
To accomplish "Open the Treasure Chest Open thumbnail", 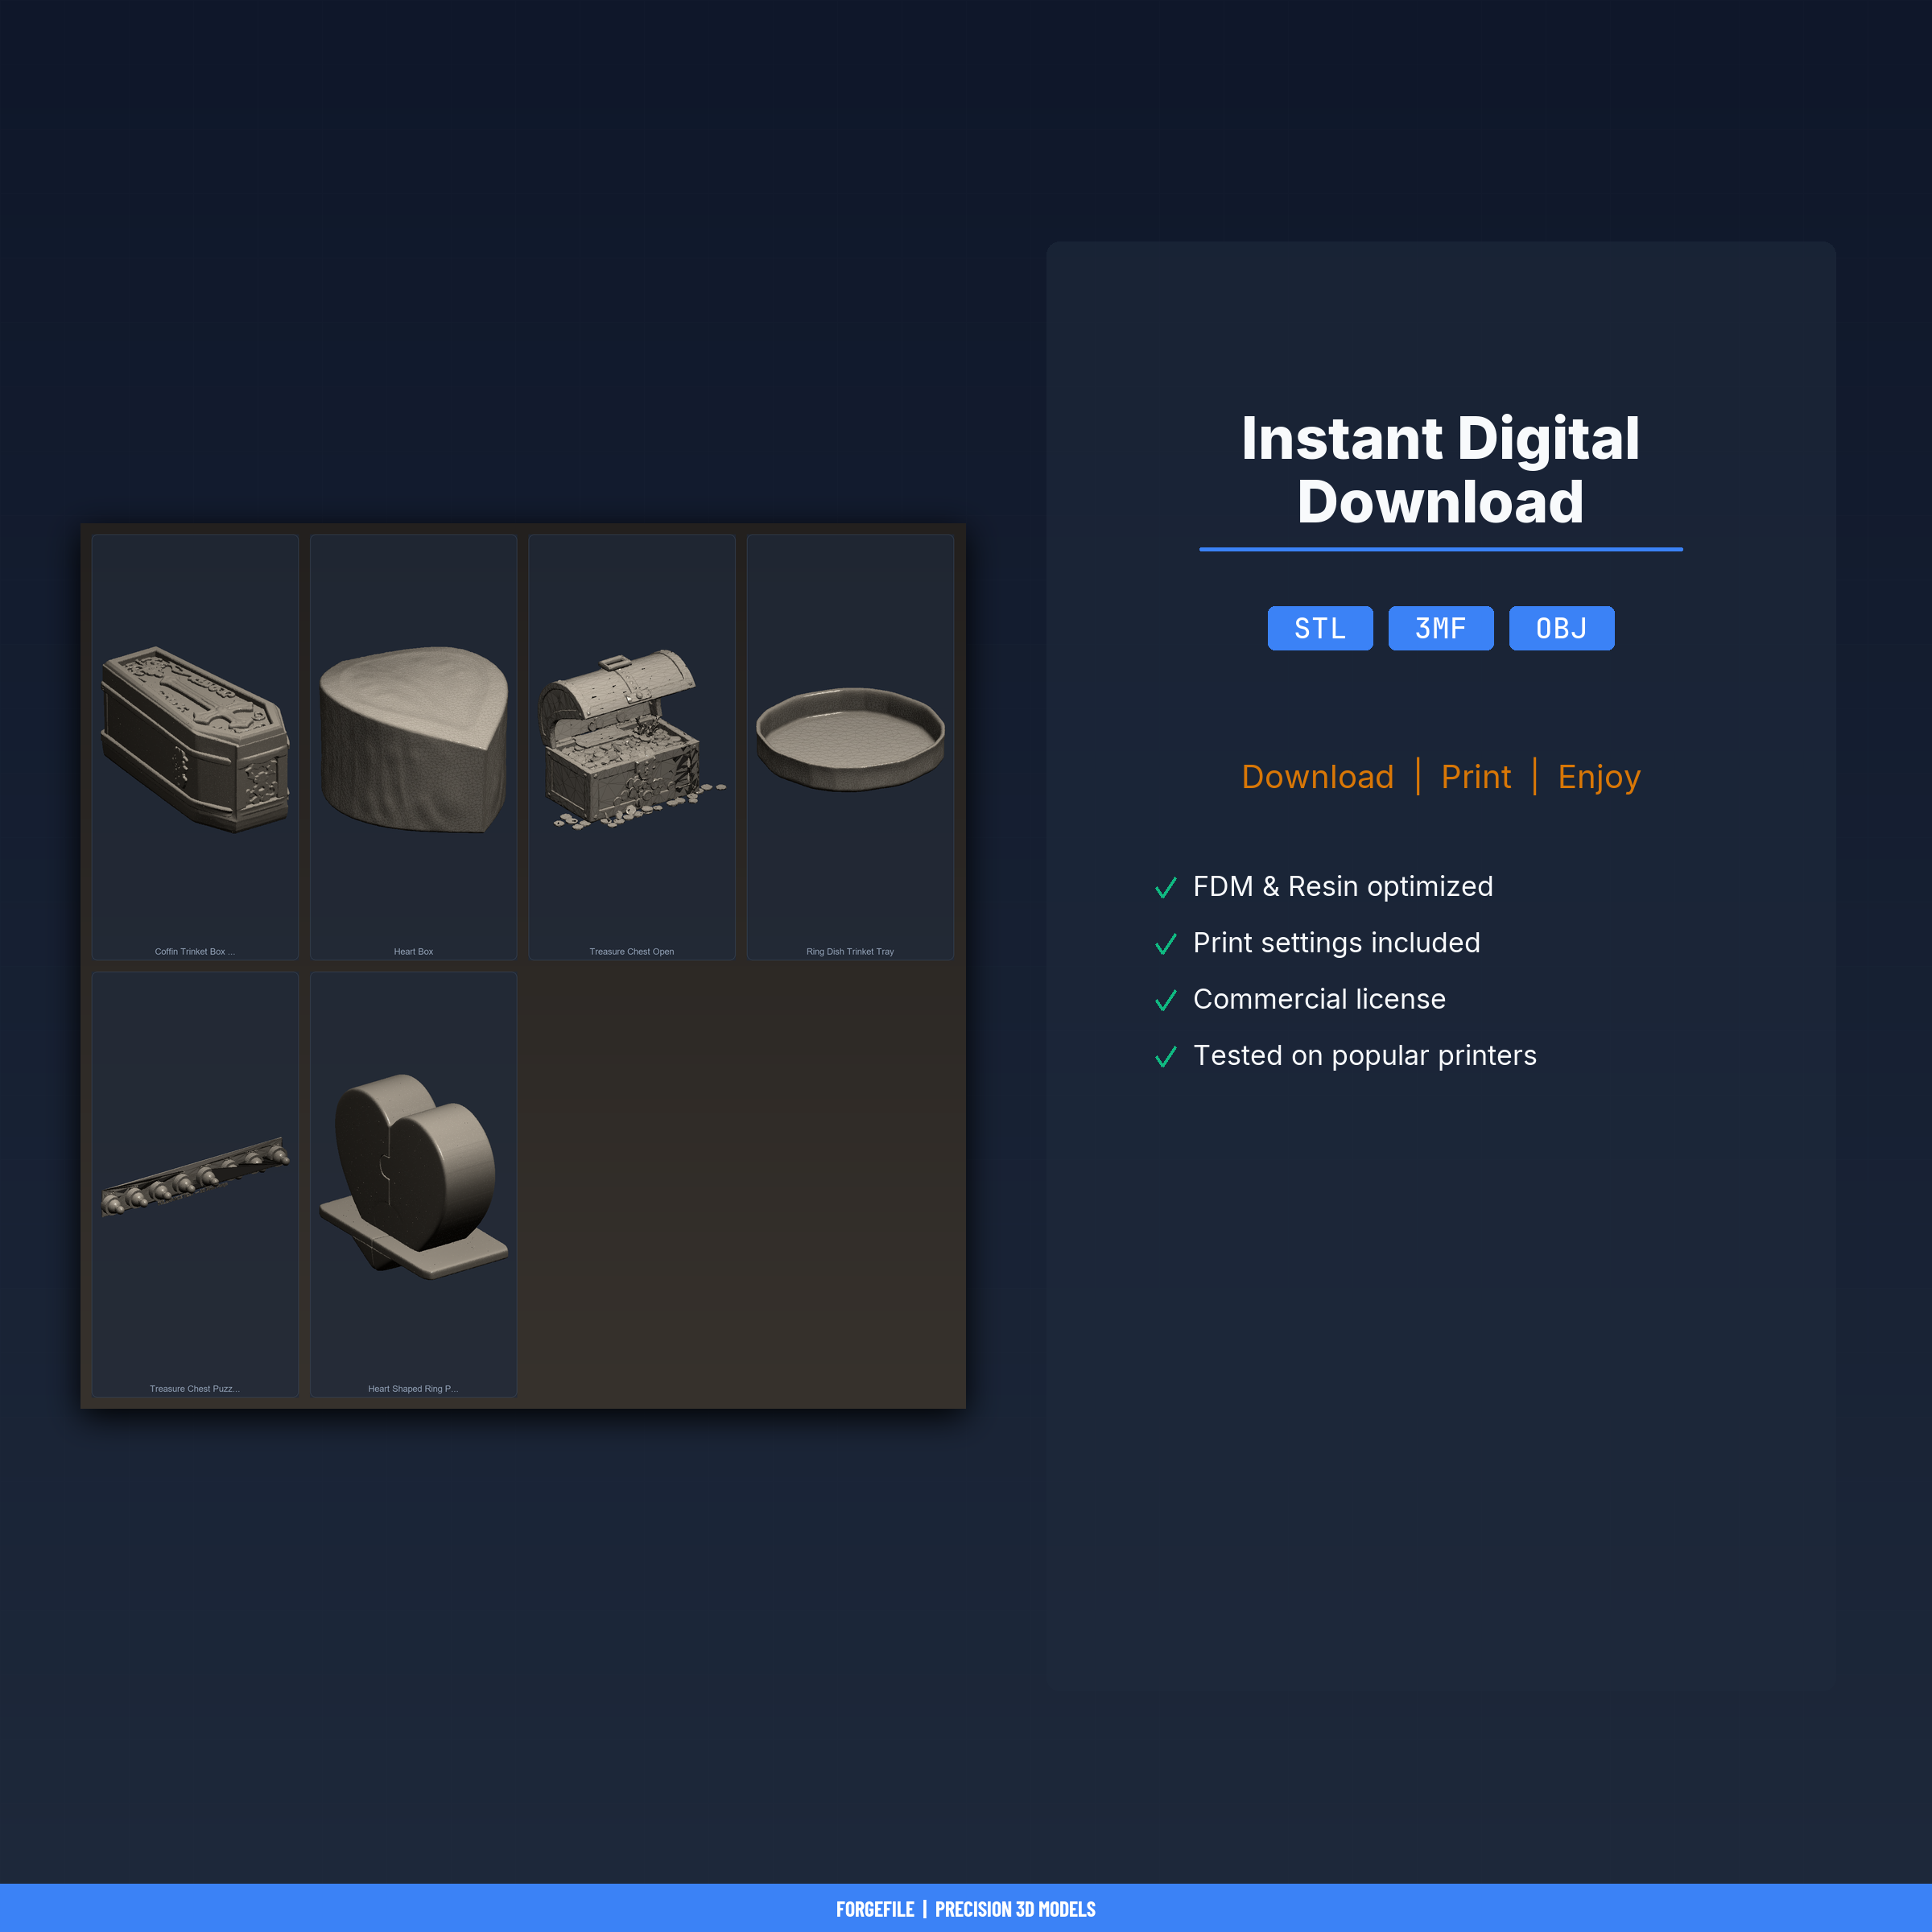I will [631, 738].
